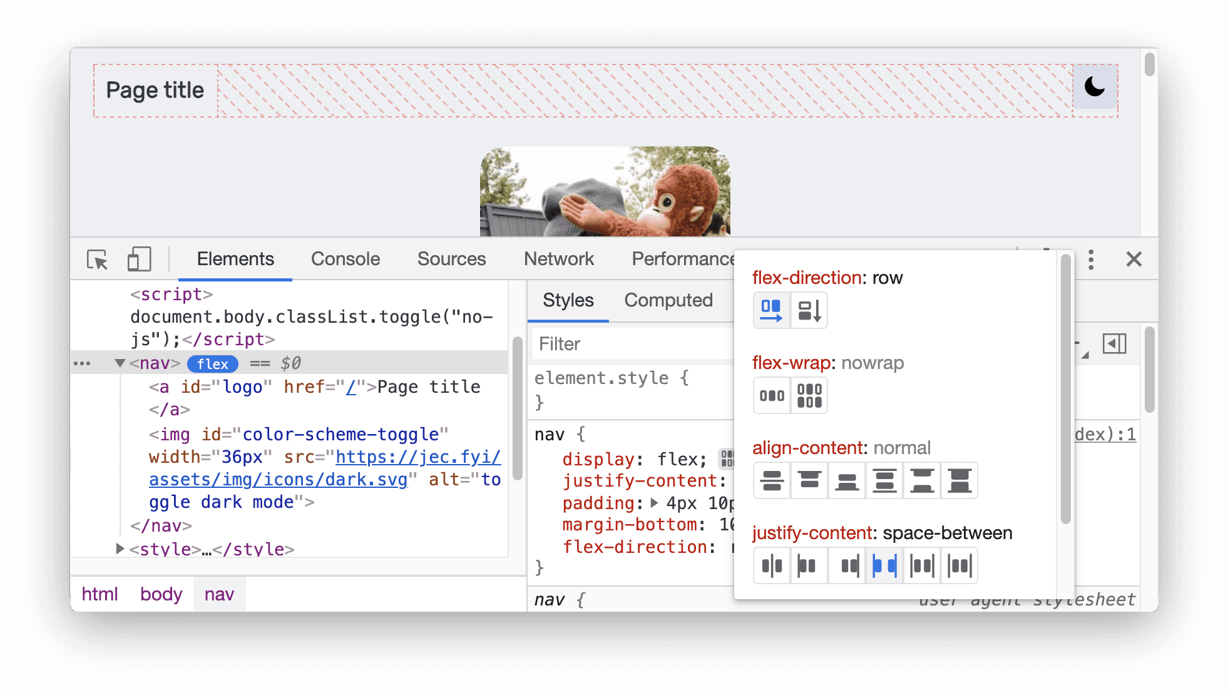Enable flex-direction row layout
The image size is (1228, 693).
[x=769, y=310]
